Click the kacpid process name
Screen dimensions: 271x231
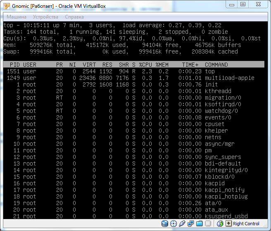point(214,183)
